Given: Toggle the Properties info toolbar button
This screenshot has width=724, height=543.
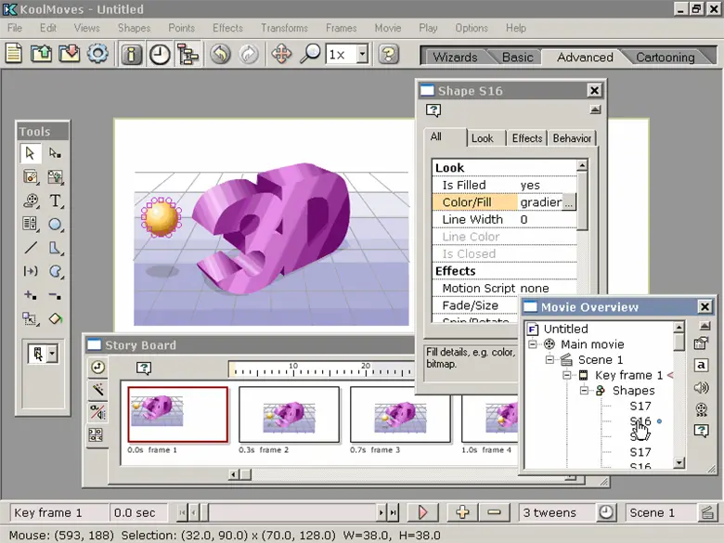Looking at the screenshot, I should [133, 54].
